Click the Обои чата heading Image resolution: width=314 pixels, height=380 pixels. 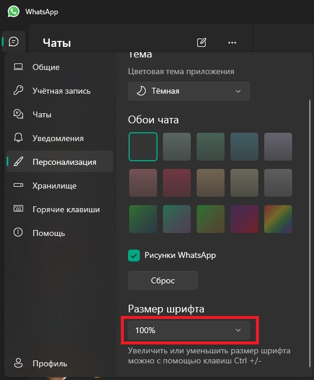tap(153, 120)
